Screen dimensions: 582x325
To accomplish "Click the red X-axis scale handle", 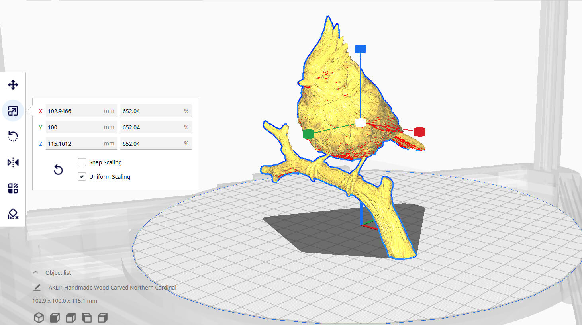I will coord(420,131).
